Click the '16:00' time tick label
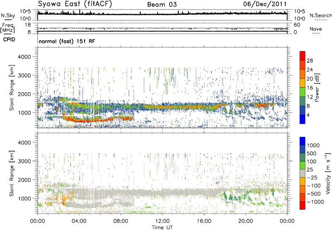332x230 pixels. 204,221
